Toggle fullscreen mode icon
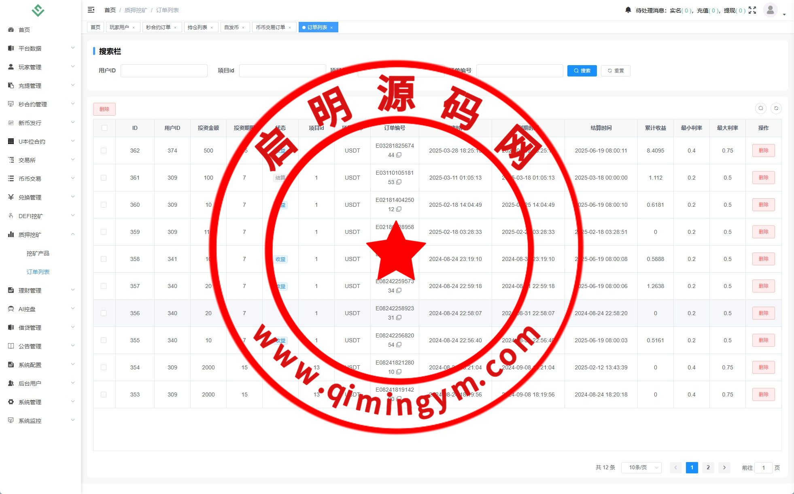The image size is (794, 494). coord(752,10)
